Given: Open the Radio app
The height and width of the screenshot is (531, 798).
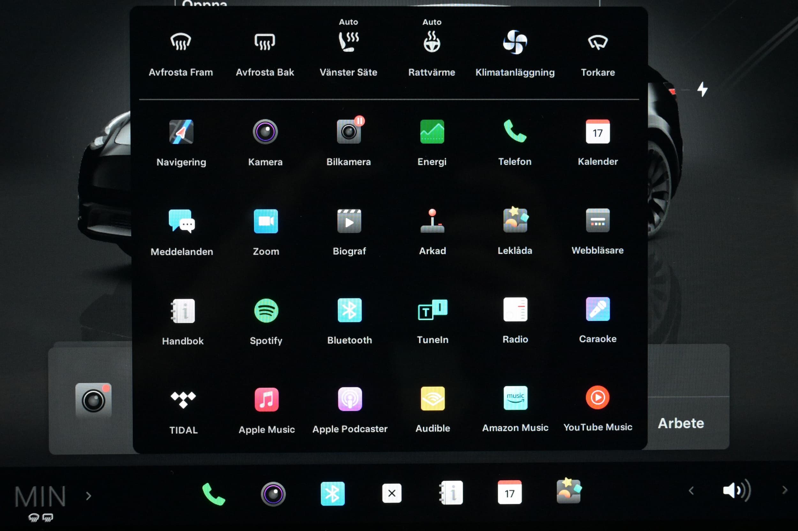Looking at the screenshot, I should coord(515,309).
